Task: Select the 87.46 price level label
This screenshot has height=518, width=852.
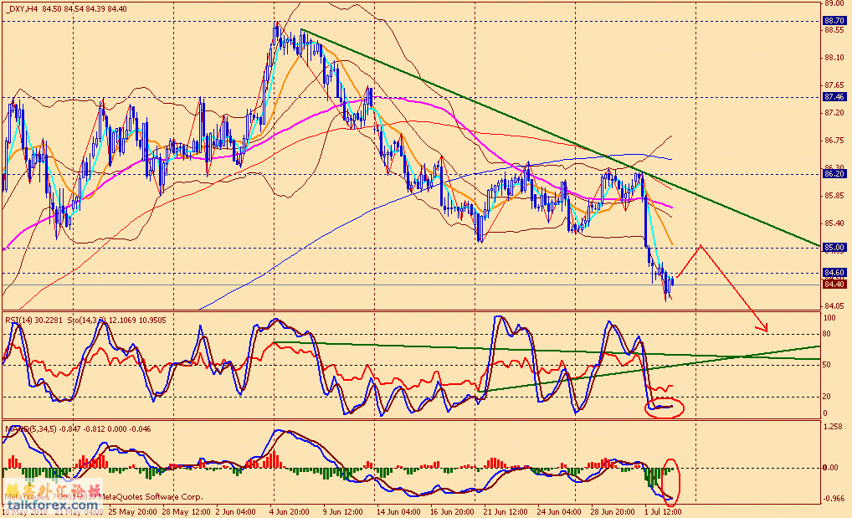Action: pos(834,97)
